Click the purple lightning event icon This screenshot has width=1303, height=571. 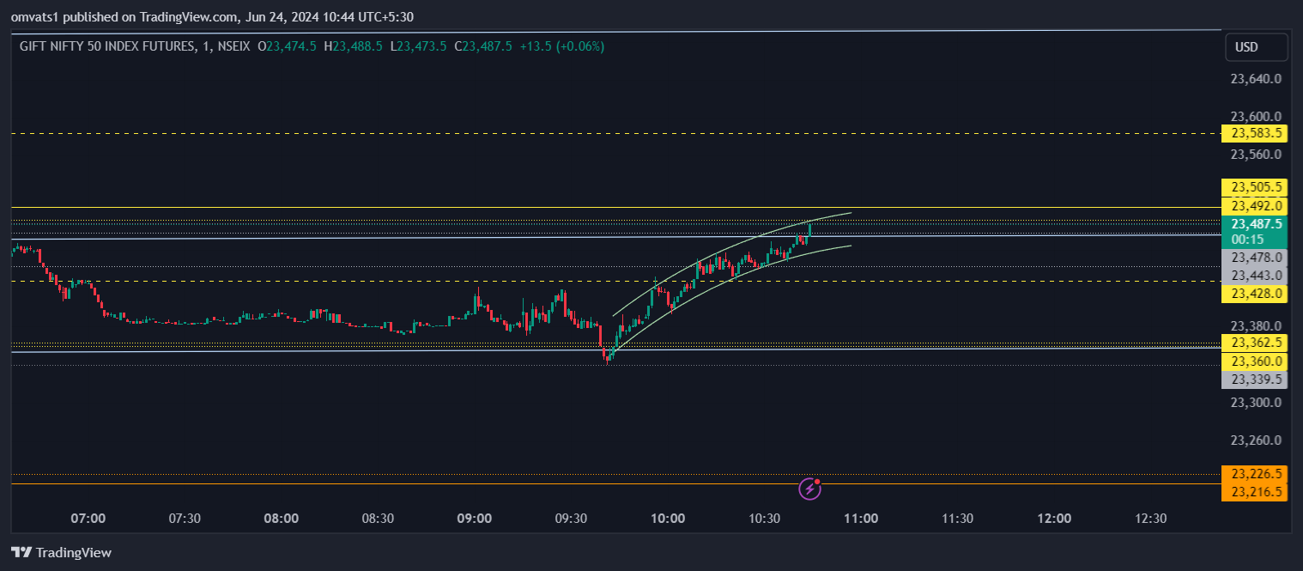(x=810, y=489)
